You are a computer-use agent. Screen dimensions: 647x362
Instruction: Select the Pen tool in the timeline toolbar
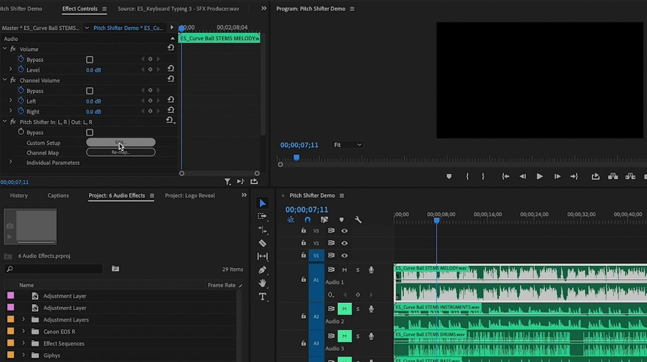tap(262, 270)
